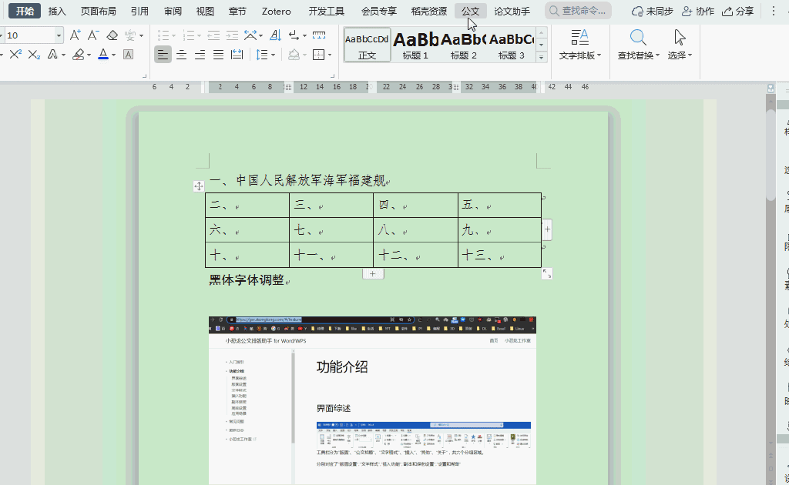Open the 公文 ribbon tab
Viewport: 789px width, 485px height.
tap(471, 11)
